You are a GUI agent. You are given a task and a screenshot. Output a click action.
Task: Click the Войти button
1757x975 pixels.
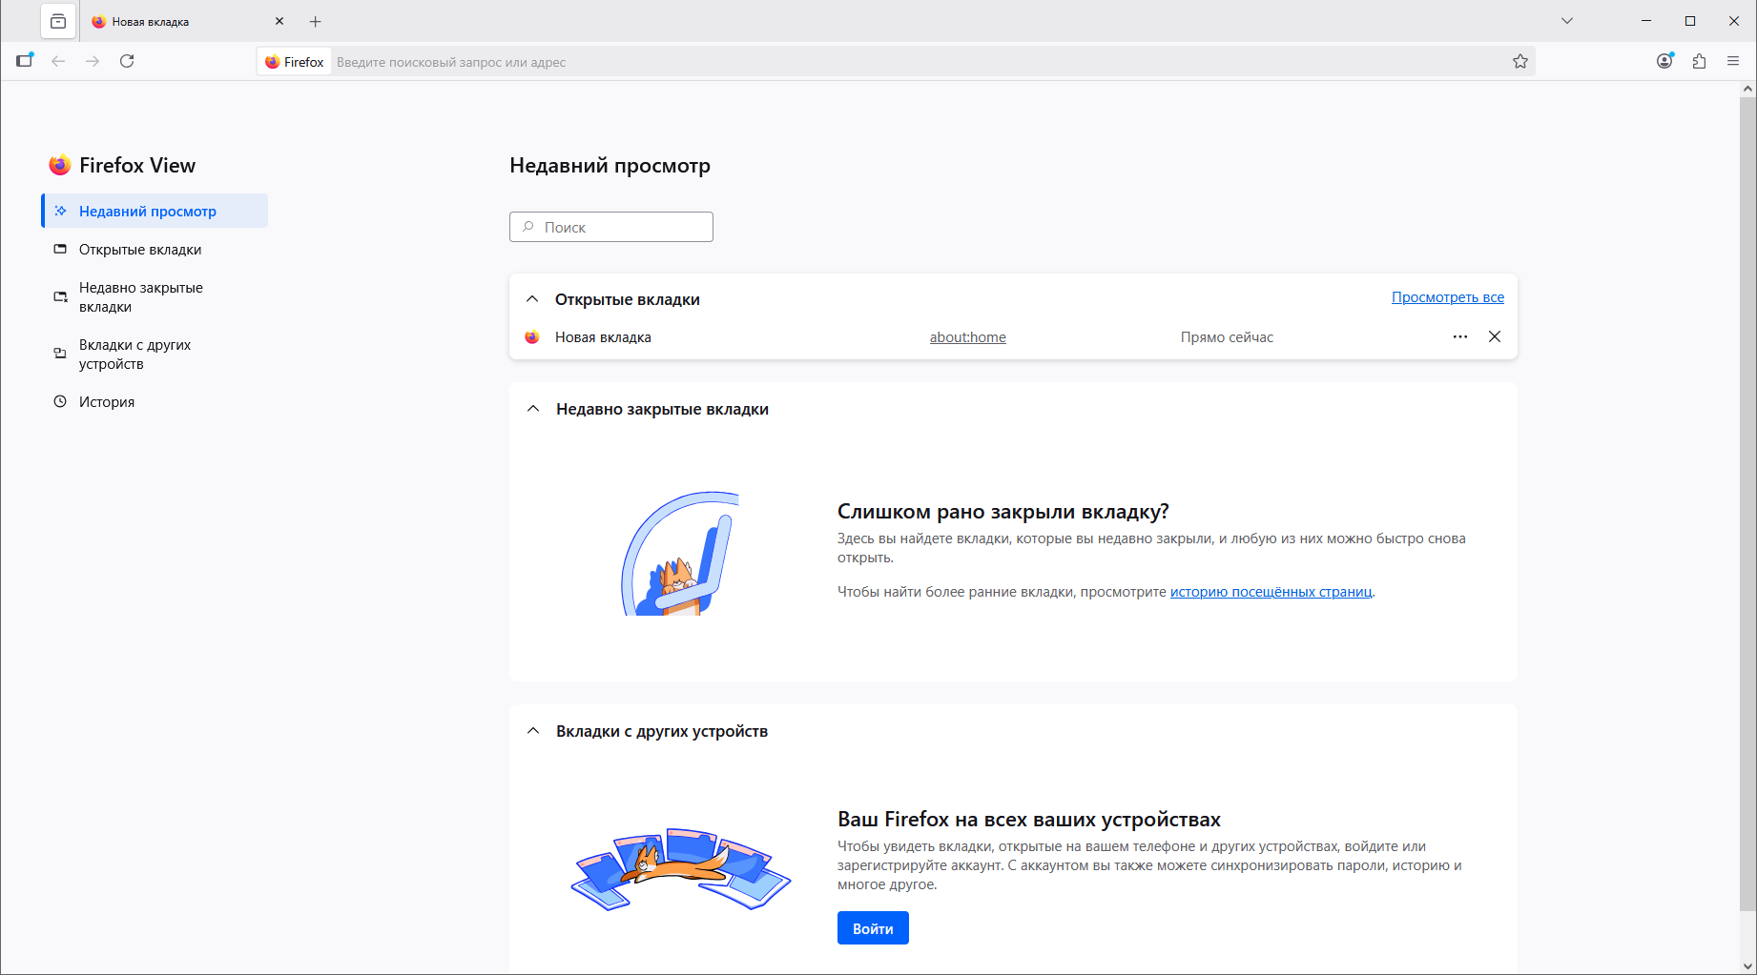point(873,928)
